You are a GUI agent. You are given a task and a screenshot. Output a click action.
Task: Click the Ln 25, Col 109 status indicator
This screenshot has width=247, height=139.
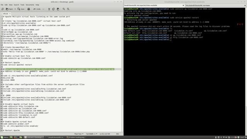click(x=105, y=134)
